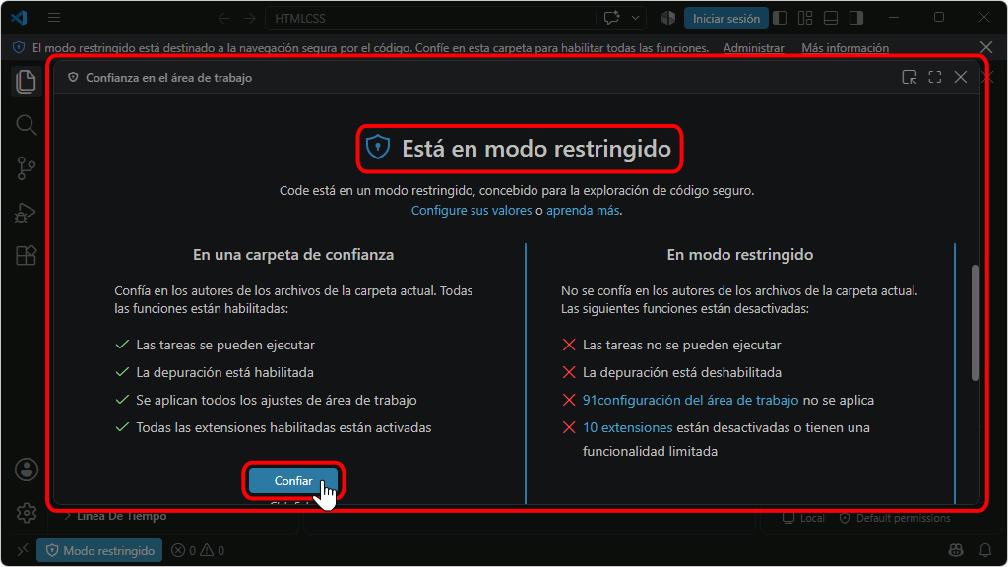Click Más información in the banner
This screenshot has width=1008, height=567.
tap(845, 48)
